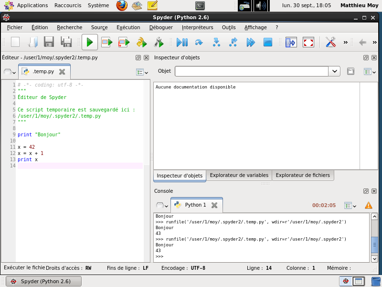Close the .temp.py editor tab
This screenshot has width=382, height=287.
(62, 71)
